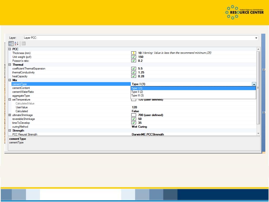Toggle the coefficientThermalExpansion checkbox
Screen dimensions: 269x202
point(134,69)
